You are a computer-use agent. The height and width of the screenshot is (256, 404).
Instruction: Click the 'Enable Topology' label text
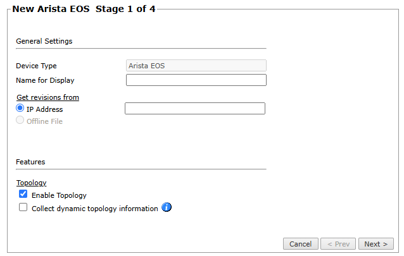59,195
